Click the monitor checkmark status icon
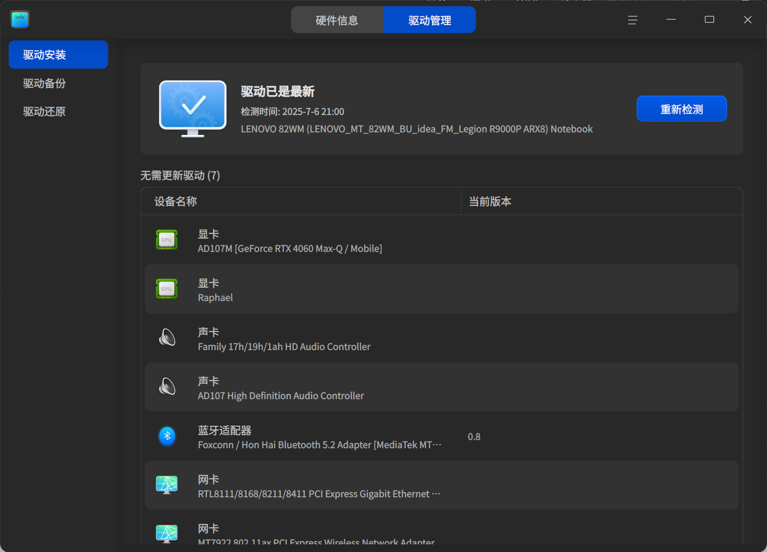 tap(193, 109)
